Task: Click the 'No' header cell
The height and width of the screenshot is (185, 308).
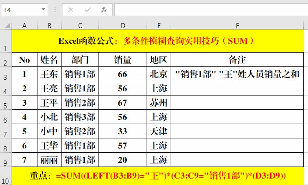Action: pyautogui.click(x=25, y=60)
